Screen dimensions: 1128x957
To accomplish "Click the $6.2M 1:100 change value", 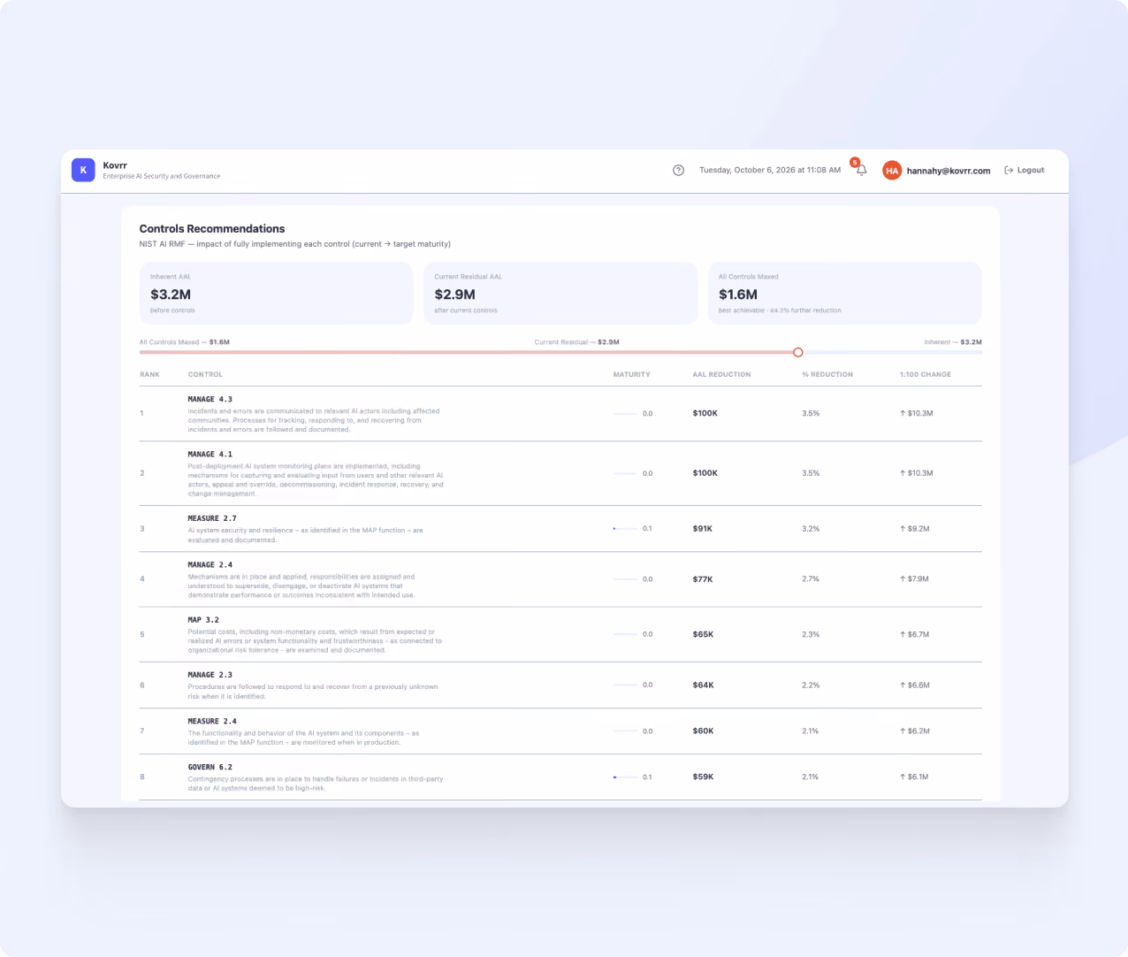I will [x=915, y=731].
